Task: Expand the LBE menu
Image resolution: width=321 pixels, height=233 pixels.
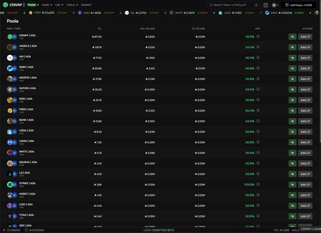Action: (x=59, y=5)
